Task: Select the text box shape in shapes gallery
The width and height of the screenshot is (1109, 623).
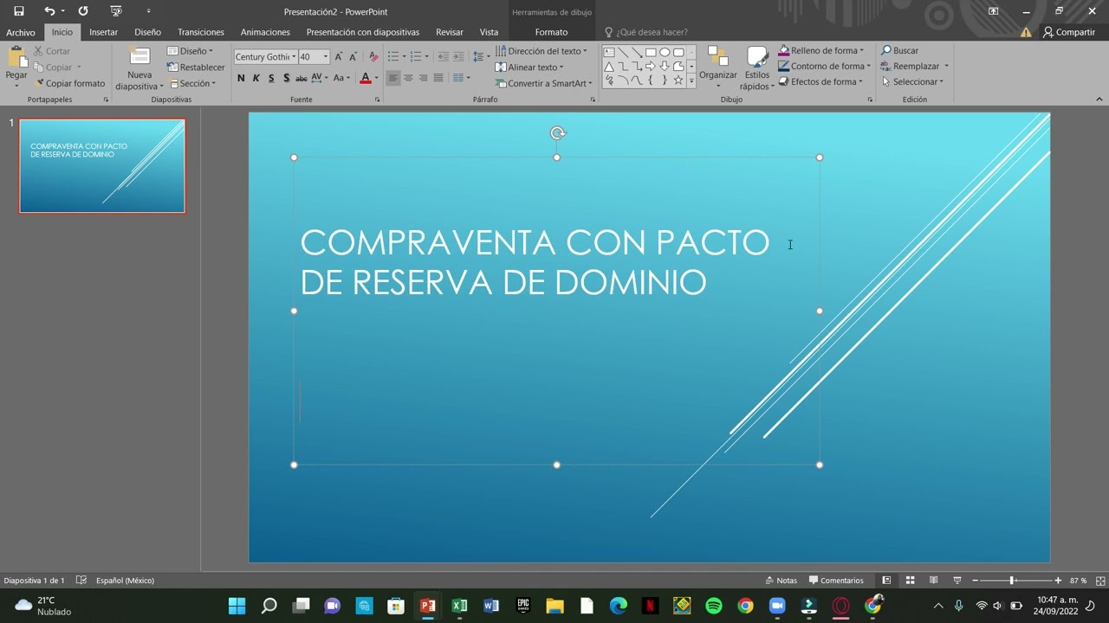Action: click(x=609, y=52)
